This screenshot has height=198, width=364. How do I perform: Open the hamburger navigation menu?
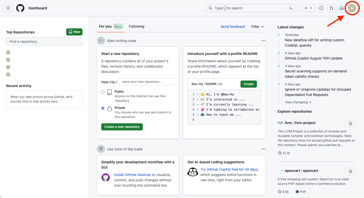8,8
